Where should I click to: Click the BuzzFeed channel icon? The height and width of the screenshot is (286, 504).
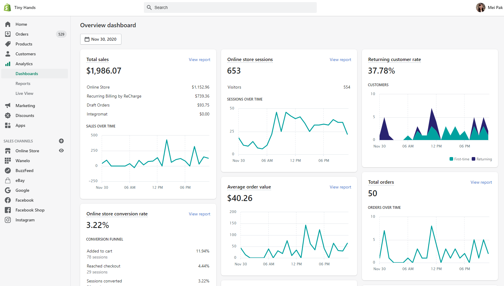8,171
